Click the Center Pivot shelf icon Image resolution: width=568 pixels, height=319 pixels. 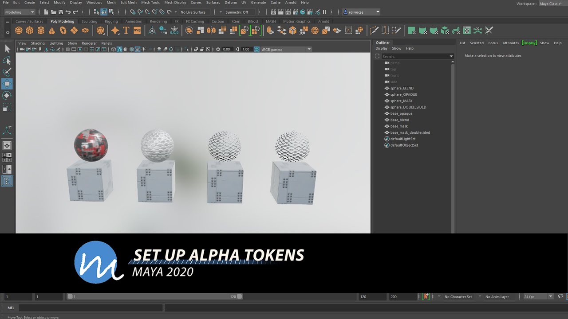[152, 30]
